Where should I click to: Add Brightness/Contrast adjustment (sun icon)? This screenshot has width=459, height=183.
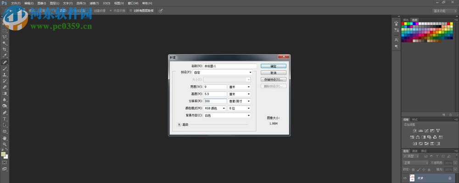pyautogui.click(x=415, y=130)
